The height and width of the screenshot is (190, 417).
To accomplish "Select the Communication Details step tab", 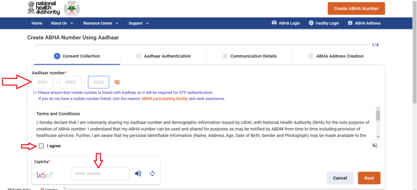I will coord(249,56).
